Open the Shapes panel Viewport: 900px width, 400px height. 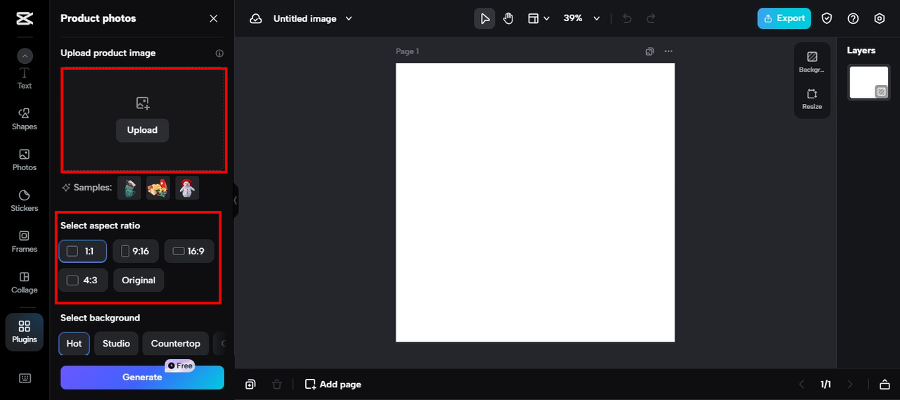tap(25, 119)
